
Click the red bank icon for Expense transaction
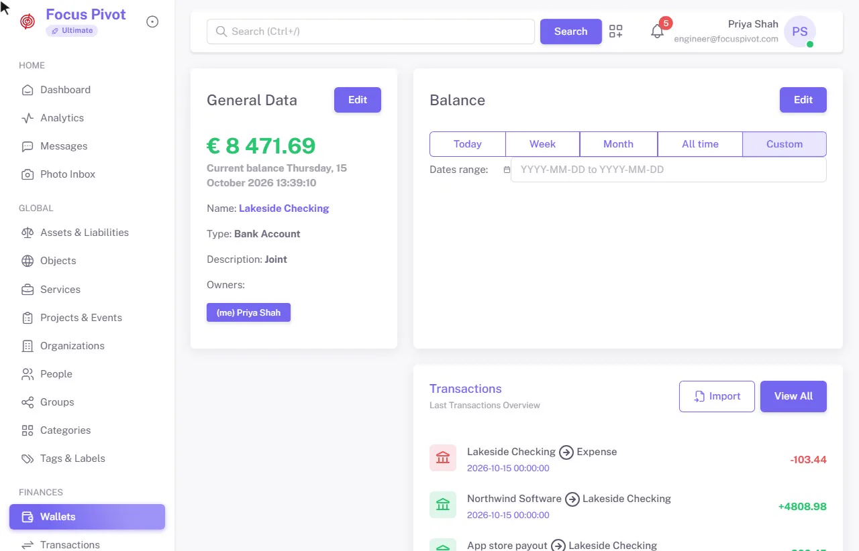(x=443, y=458)
